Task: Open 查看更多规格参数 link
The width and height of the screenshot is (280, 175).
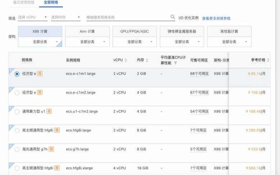Action: pyautogui.click(x=216, y=18)
